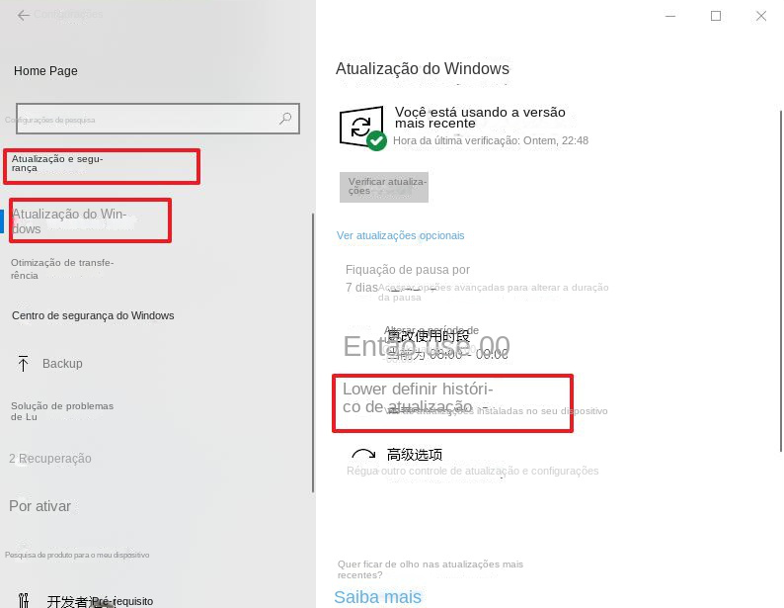Open Otimização de transferência section
Screen dimensions: 784x608
pyautogui.click(x=62, y=269)
